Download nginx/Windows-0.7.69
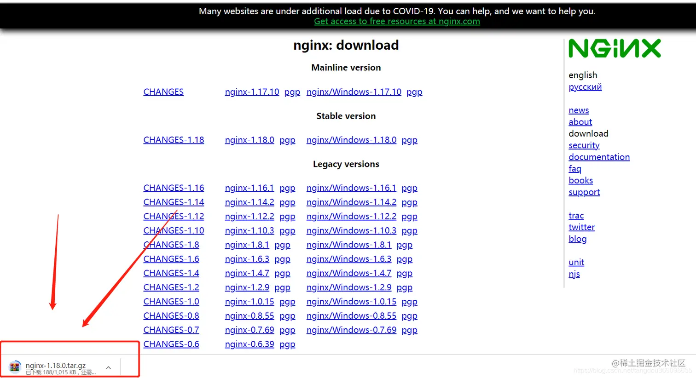 pyautogui.click(x=351, y=331)
